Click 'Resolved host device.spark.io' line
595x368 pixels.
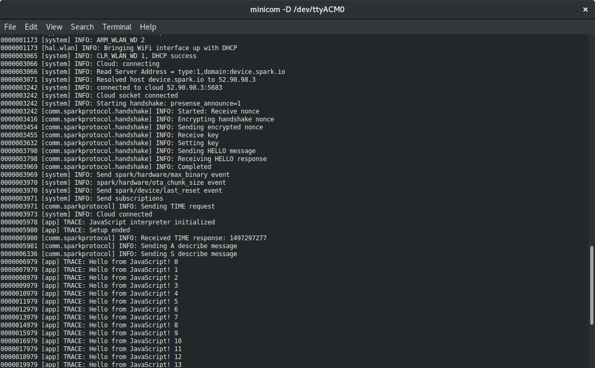pos(128,80)
